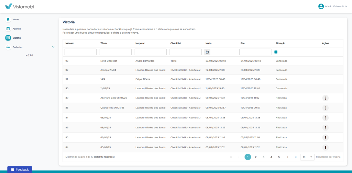Open the Admin Vistomobi user menu
Viewport: 352px width, 173px height.
[333, 7]
